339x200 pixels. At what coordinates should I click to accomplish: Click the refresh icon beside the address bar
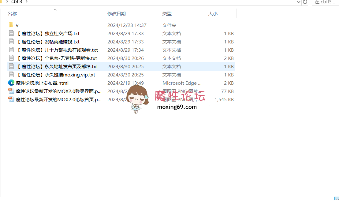click(305, 2)
